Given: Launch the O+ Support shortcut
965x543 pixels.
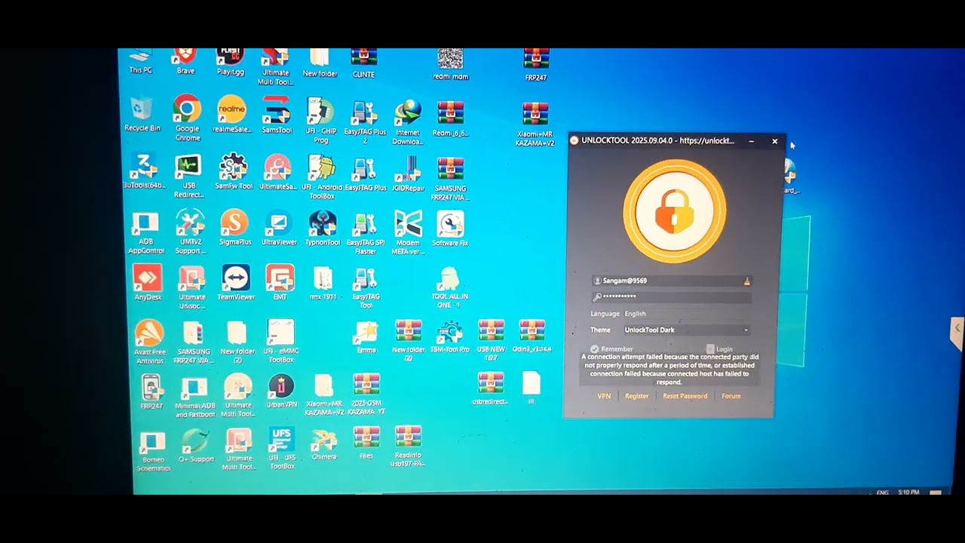Looking at the screenshot, I should [196, 446].
